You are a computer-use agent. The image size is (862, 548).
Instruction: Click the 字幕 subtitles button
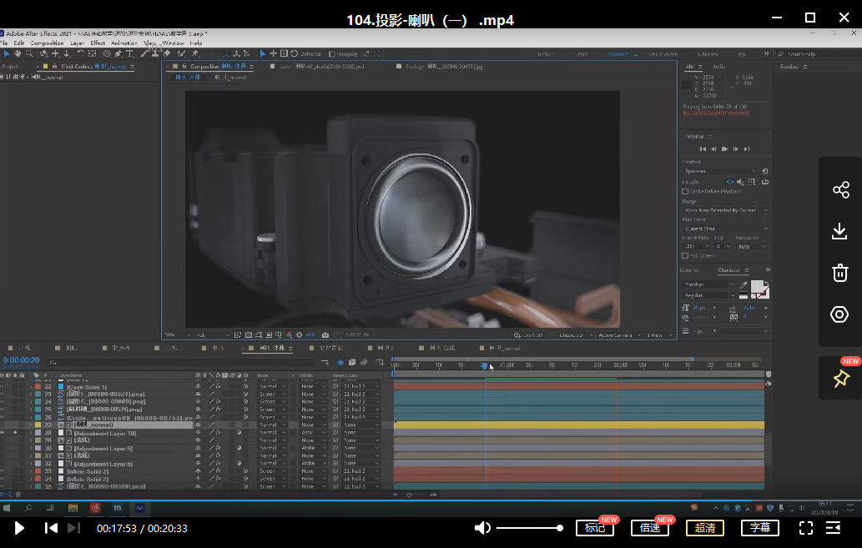[x=759, y=528]
